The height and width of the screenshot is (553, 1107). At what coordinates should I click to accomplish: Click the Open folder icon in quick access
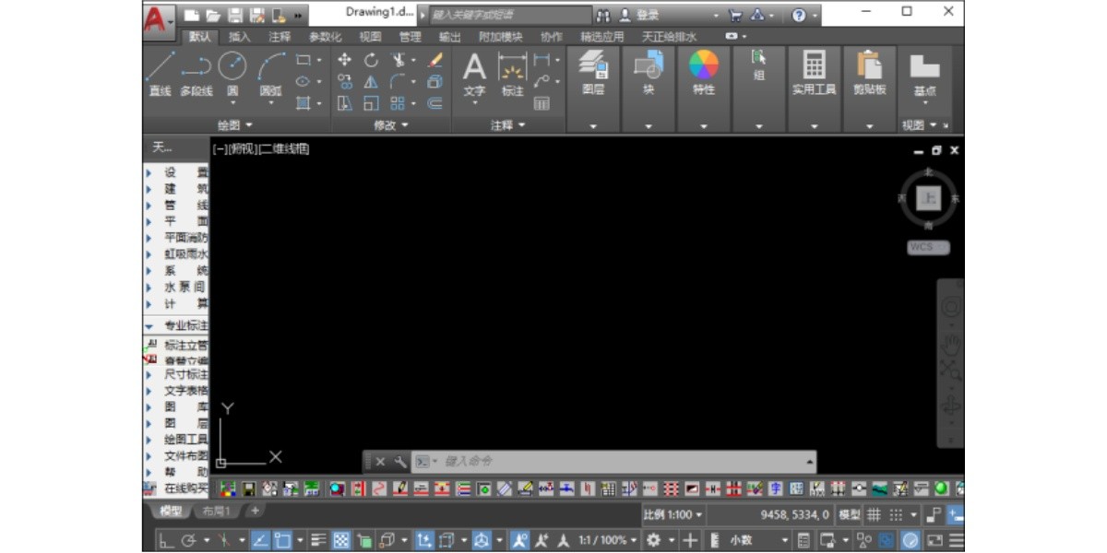[213, 15]
